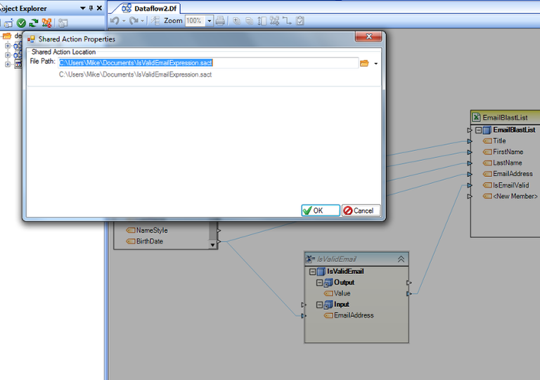
Task: Select the <New Member> field entry
Action: (515, 196)
